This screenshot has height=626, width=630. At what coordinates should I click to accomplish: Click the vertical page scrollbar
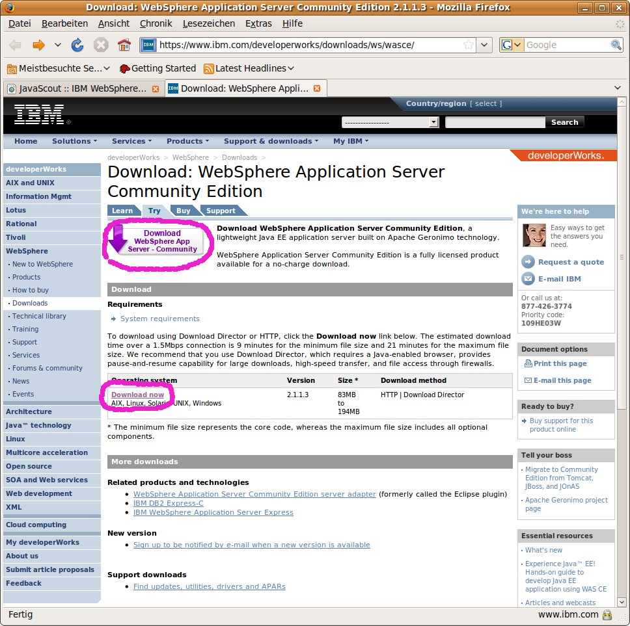tap(622, 325)
